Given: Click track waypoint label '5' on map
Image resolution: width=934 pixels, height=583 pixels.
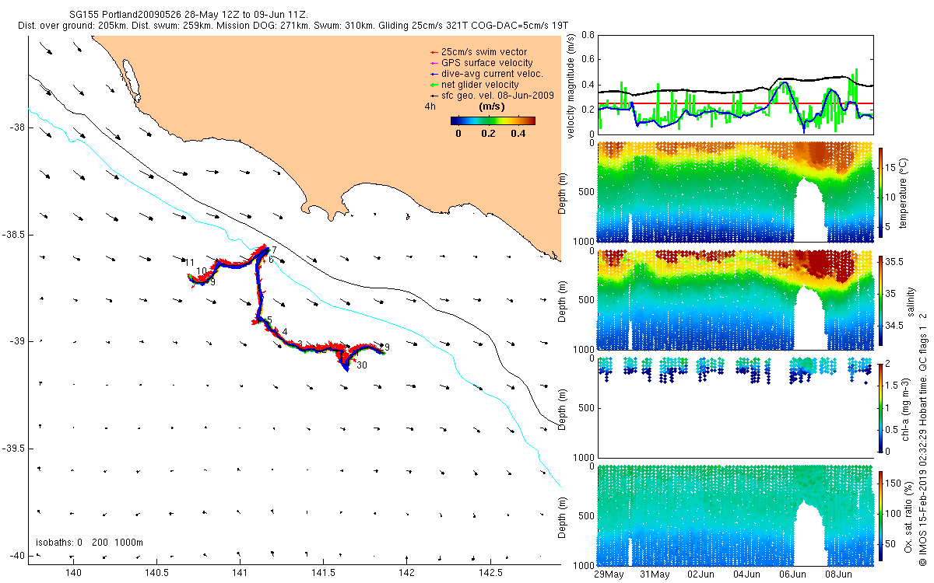Looking at the screenshot, I should (269, 320).
